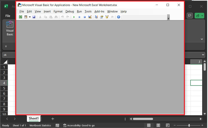Open the Insert object dropdown arrow
Screen dimensions: 208x128
tap(30, 17)
